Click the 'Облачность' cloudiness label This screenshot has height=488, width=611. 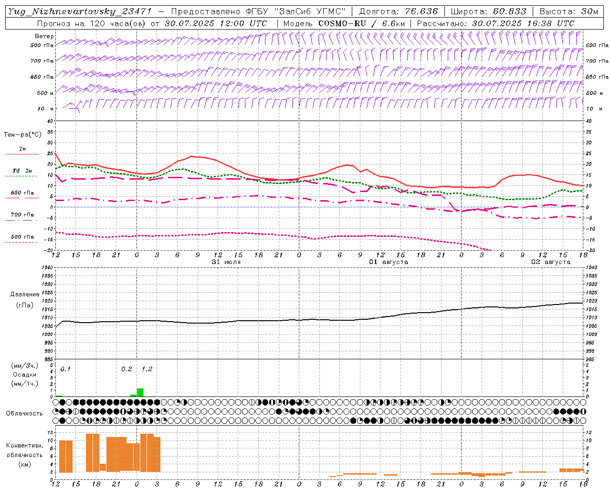click(x=24, y=413)
